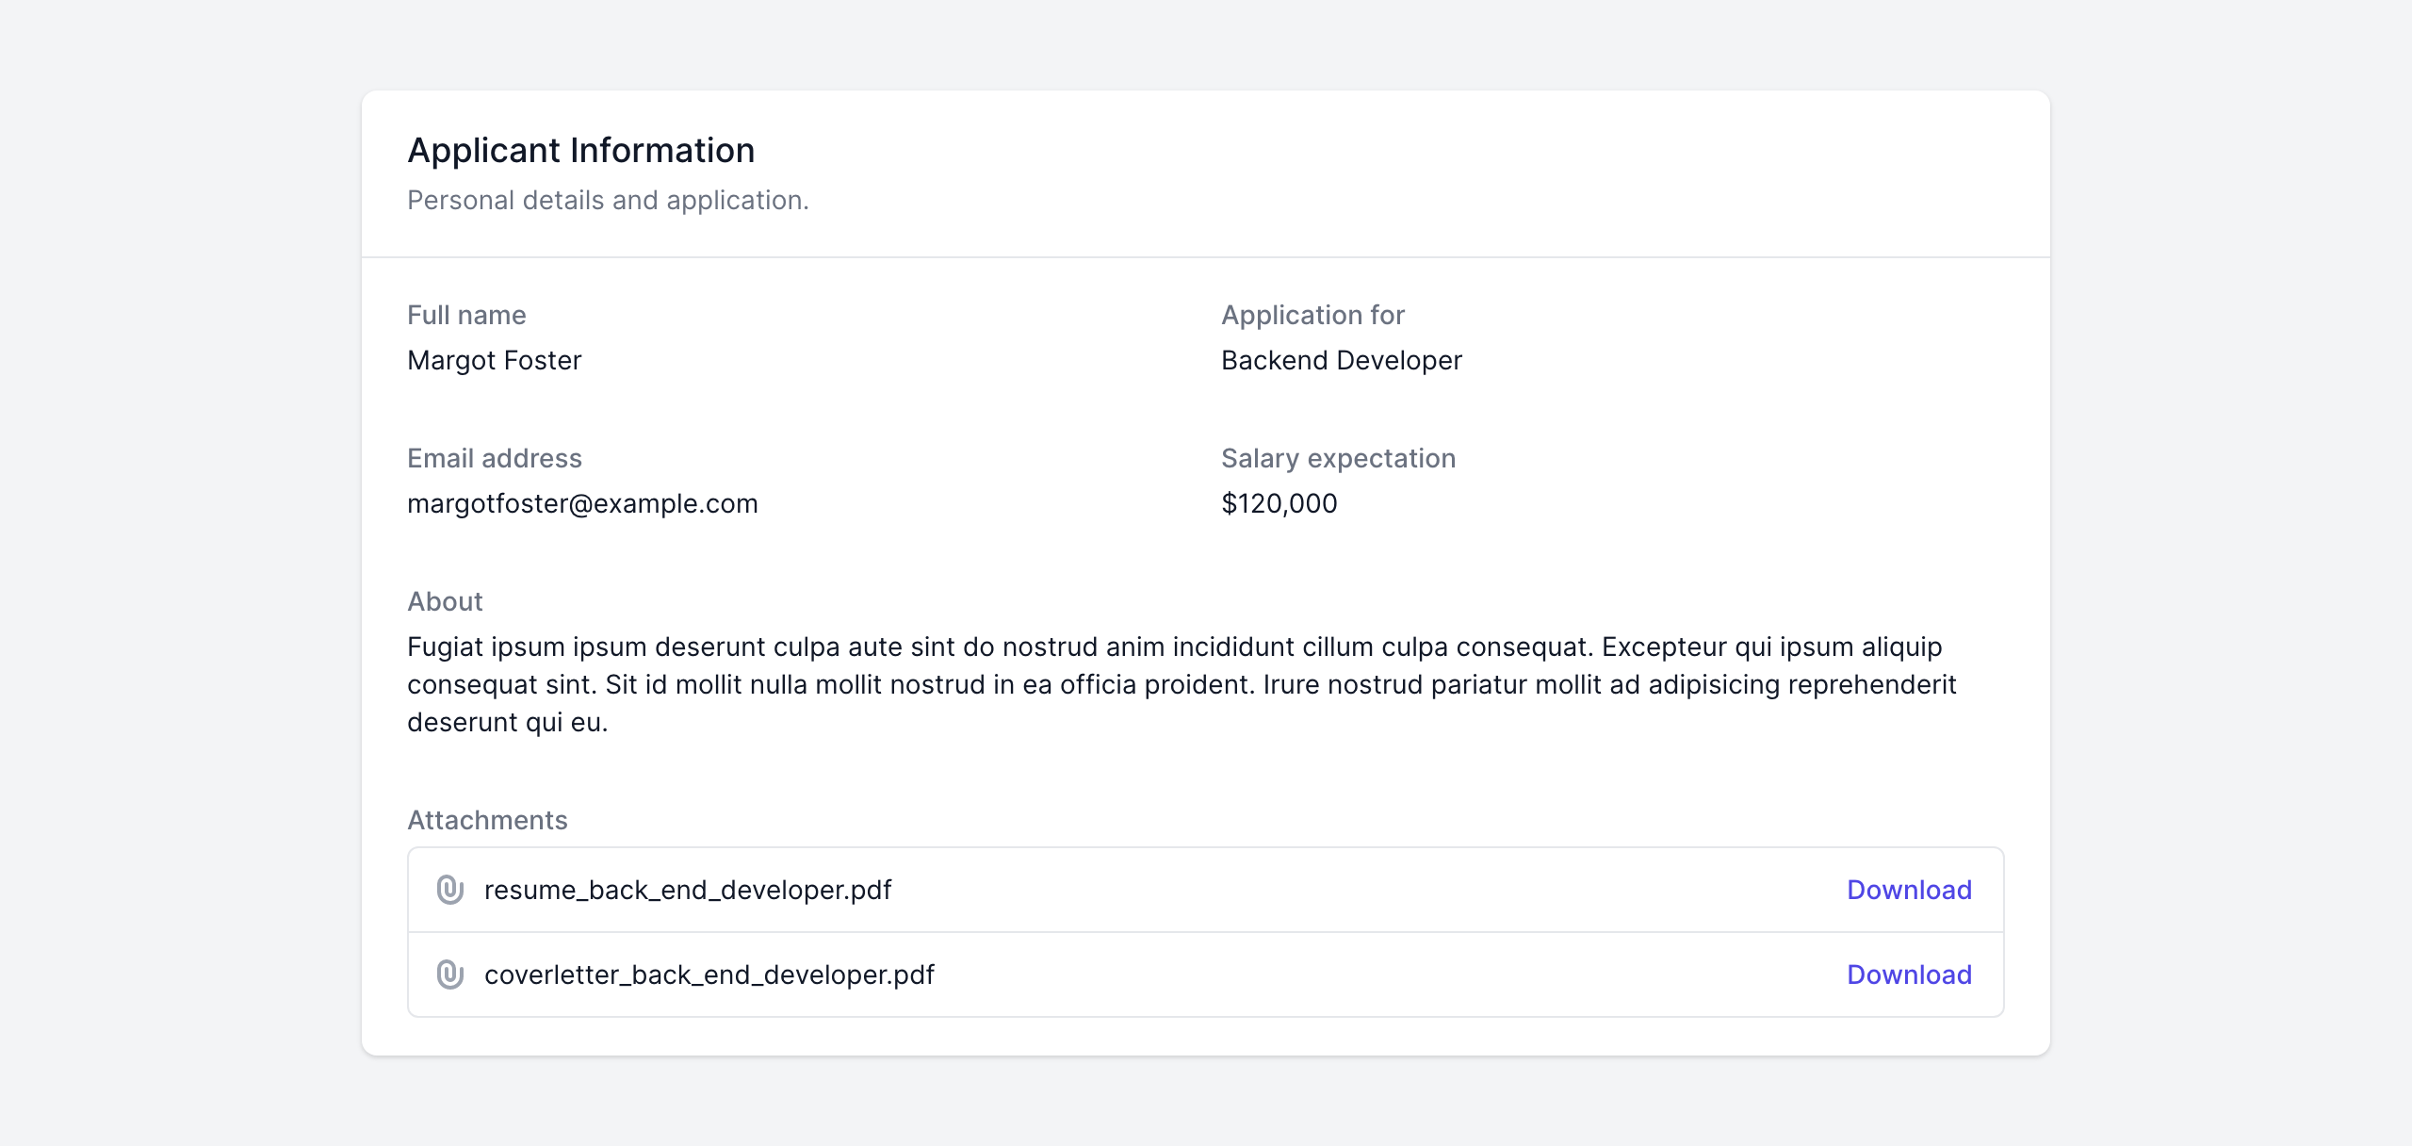The width and height of the screenshot is (2412, 1146).
Task: Click the coverletter_back_end_developer.pdf filename
Action: 709,974
